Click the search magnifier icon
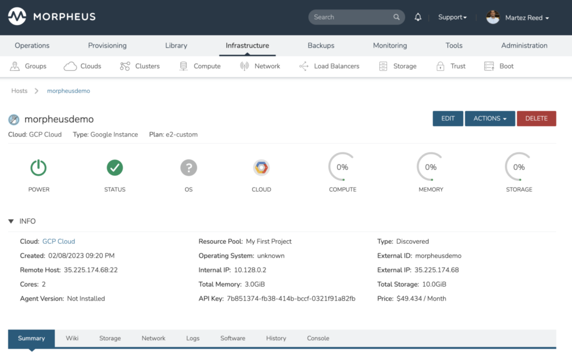Image resolution: width=572 pixels, height=362 pixels. [x=396, y=17]
